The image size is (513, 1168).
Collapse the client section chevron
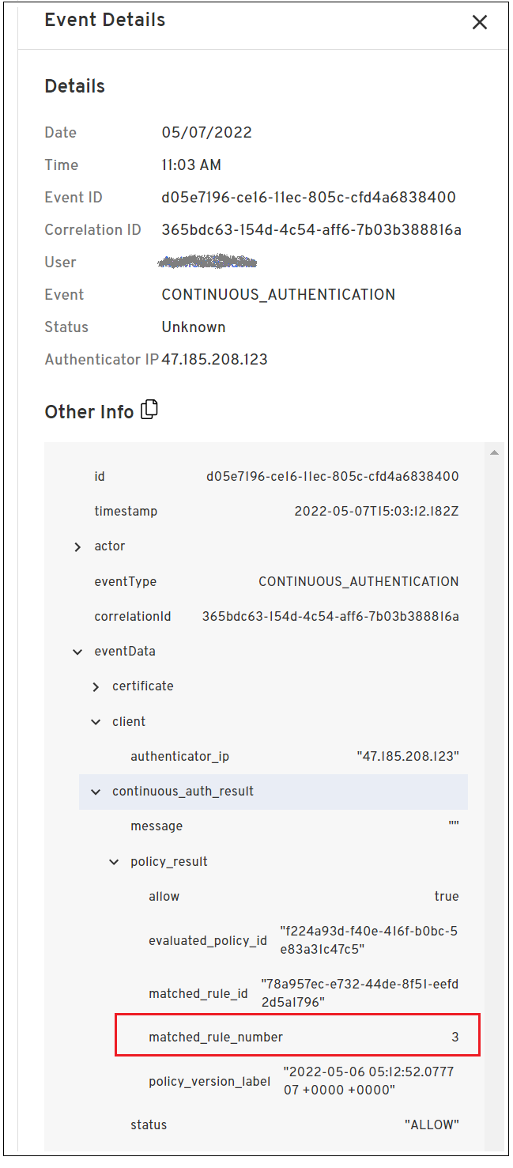(96, 721)
